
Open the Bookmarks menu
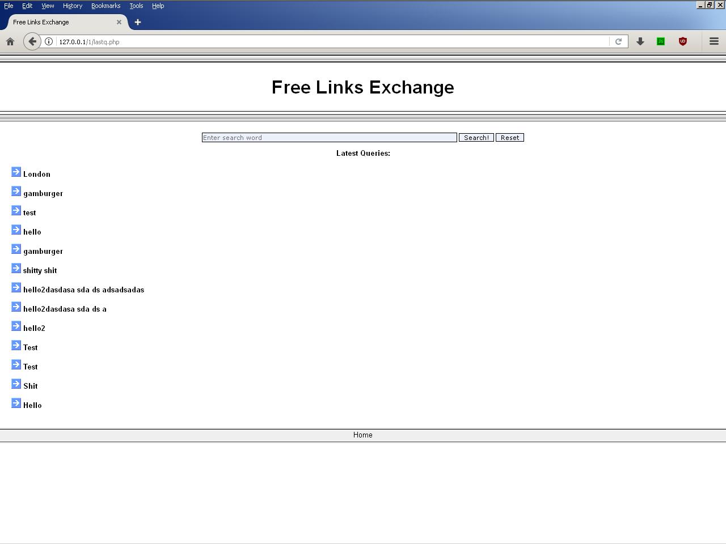tap(105, 6)
